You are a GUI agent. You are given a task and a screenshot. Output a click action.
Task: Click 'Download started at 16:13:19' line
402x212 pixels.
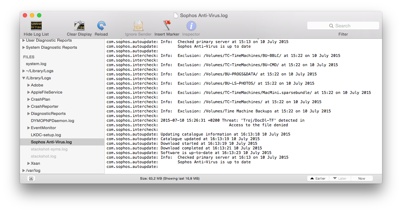[182, 144]
